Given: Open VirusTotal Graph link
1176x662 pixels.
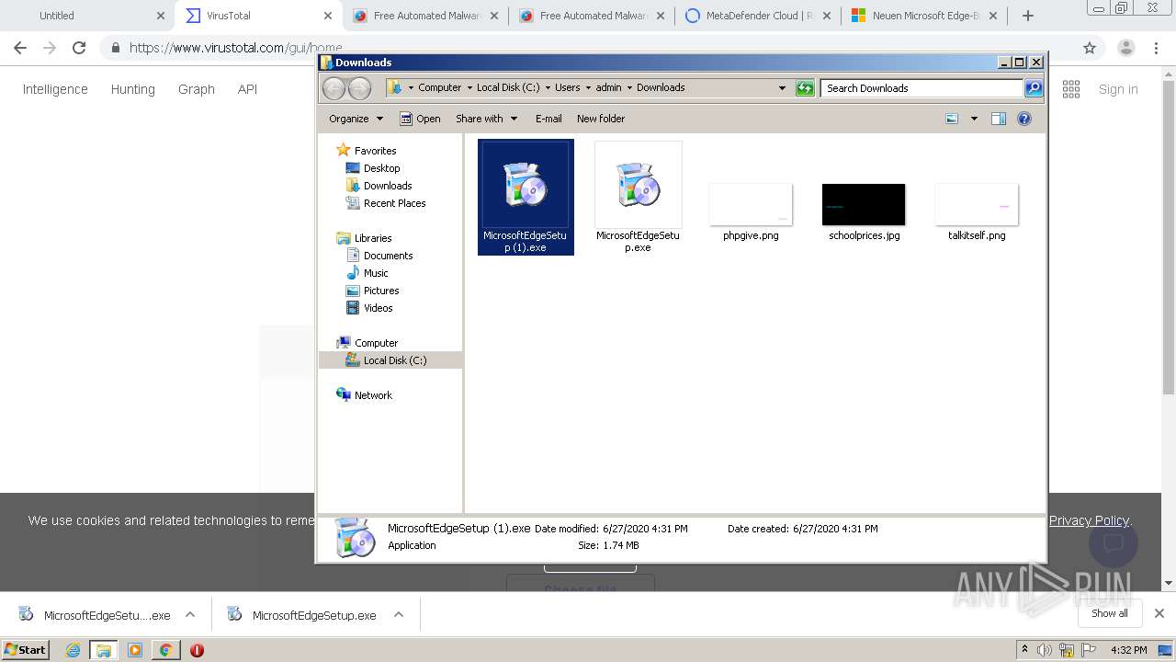Looking at the screenshot, I should pos(197,89).
